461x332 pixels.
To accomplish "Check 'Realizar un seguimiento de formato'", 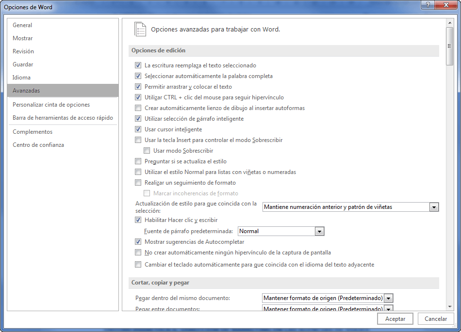I will [138, 183].
